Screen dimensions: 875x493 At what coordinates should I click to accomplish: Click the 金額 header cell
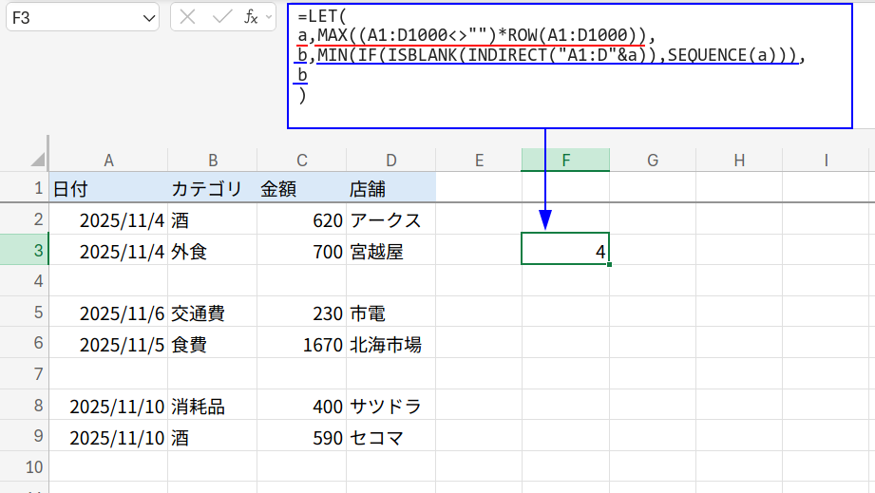click(302, 188)
